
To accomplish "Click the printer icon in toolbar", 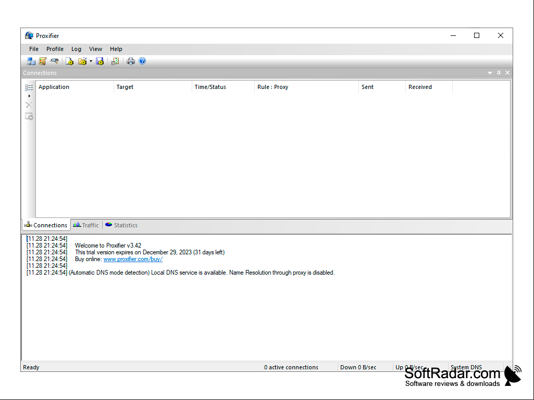I will click(131, 61).
